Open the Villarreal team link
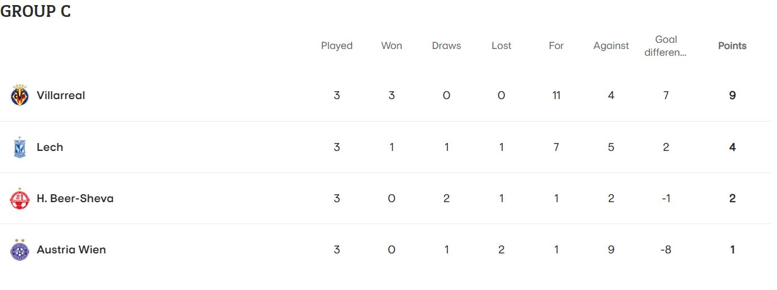The width and height of the screenshot is (777, 290). click(61, 95)
